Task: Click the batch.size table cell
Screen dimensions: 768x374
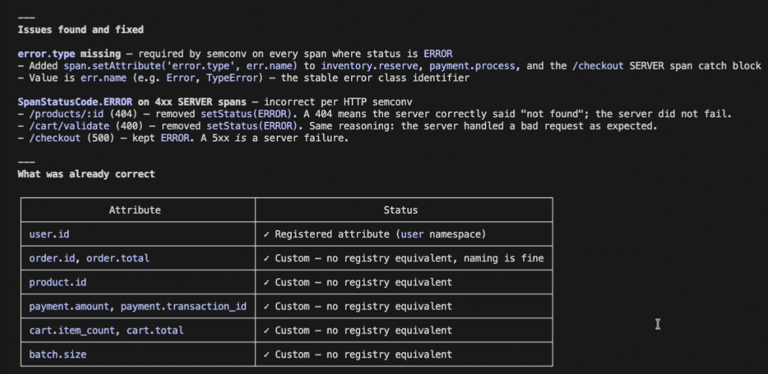Action: pos(137,354)
